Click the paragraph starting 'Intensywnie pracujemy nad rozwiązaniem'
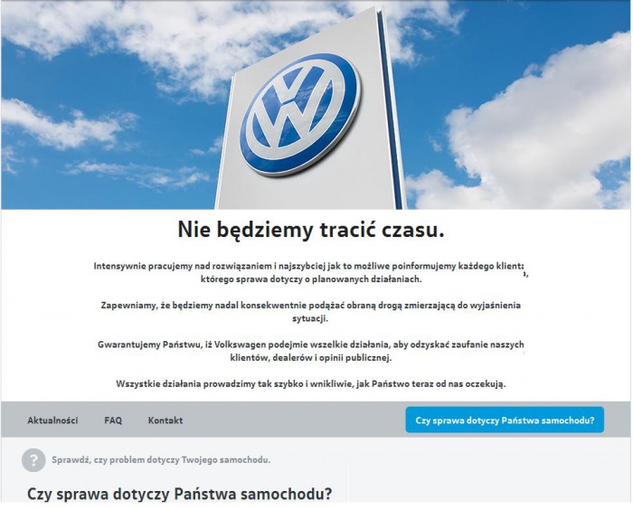Screen dimensions: 633x510 (311, 272)
